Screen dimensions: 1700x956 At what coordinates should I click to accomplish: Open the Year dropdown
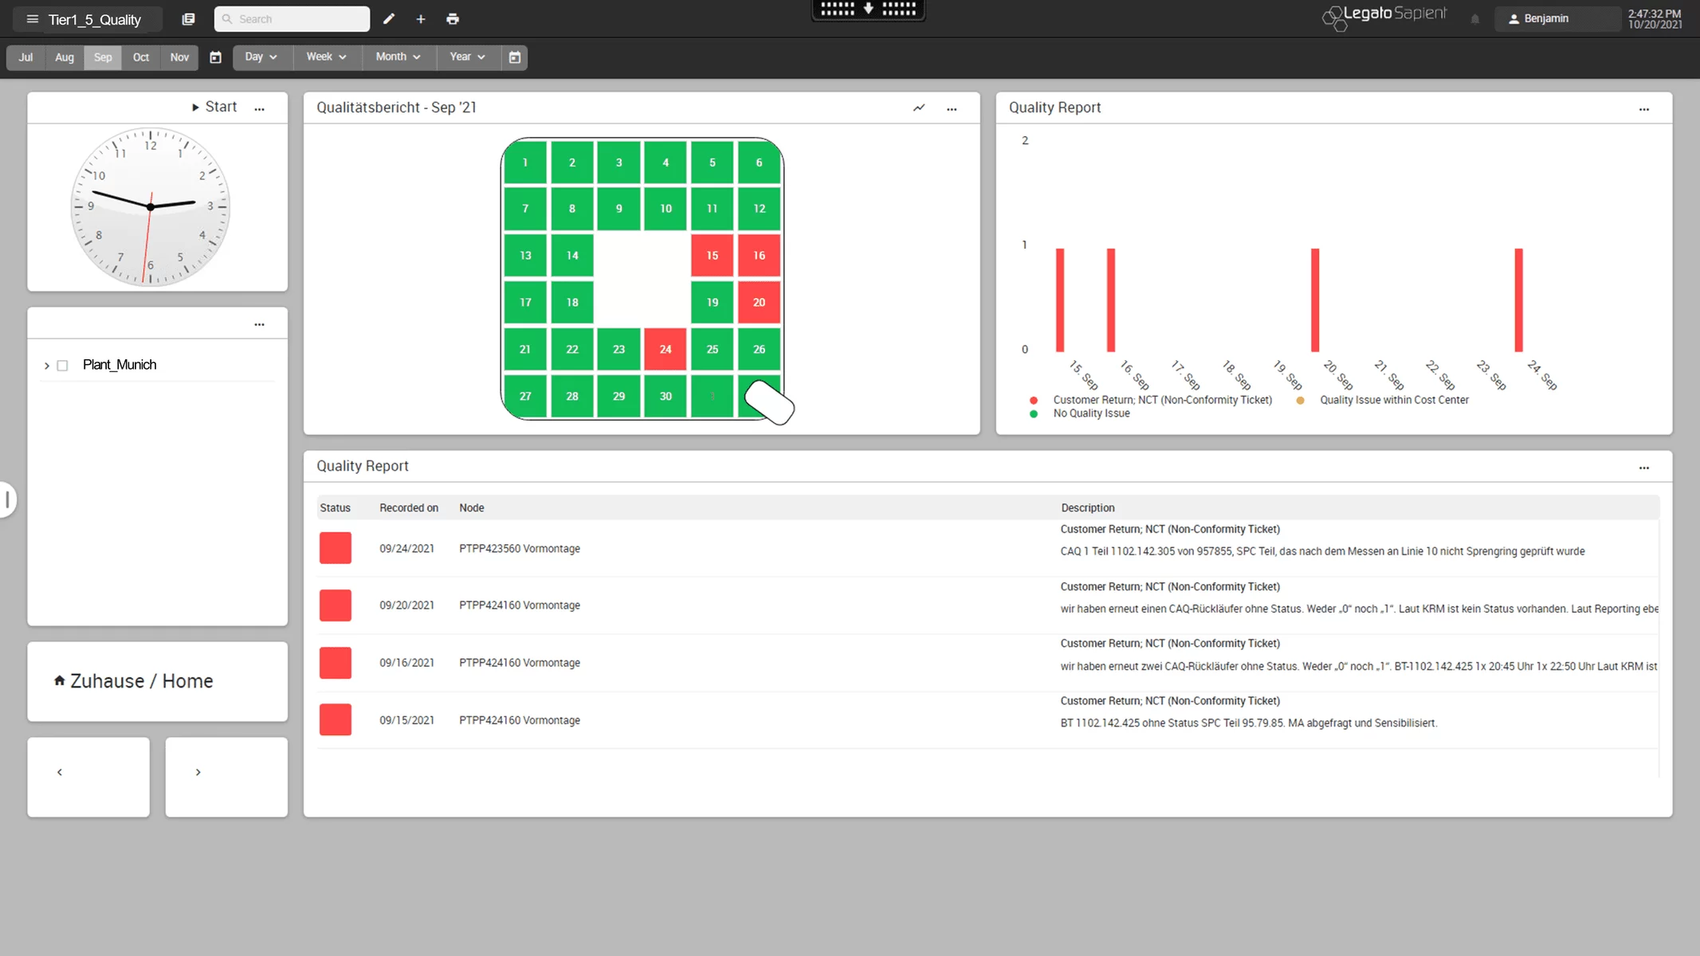point(467,57)
